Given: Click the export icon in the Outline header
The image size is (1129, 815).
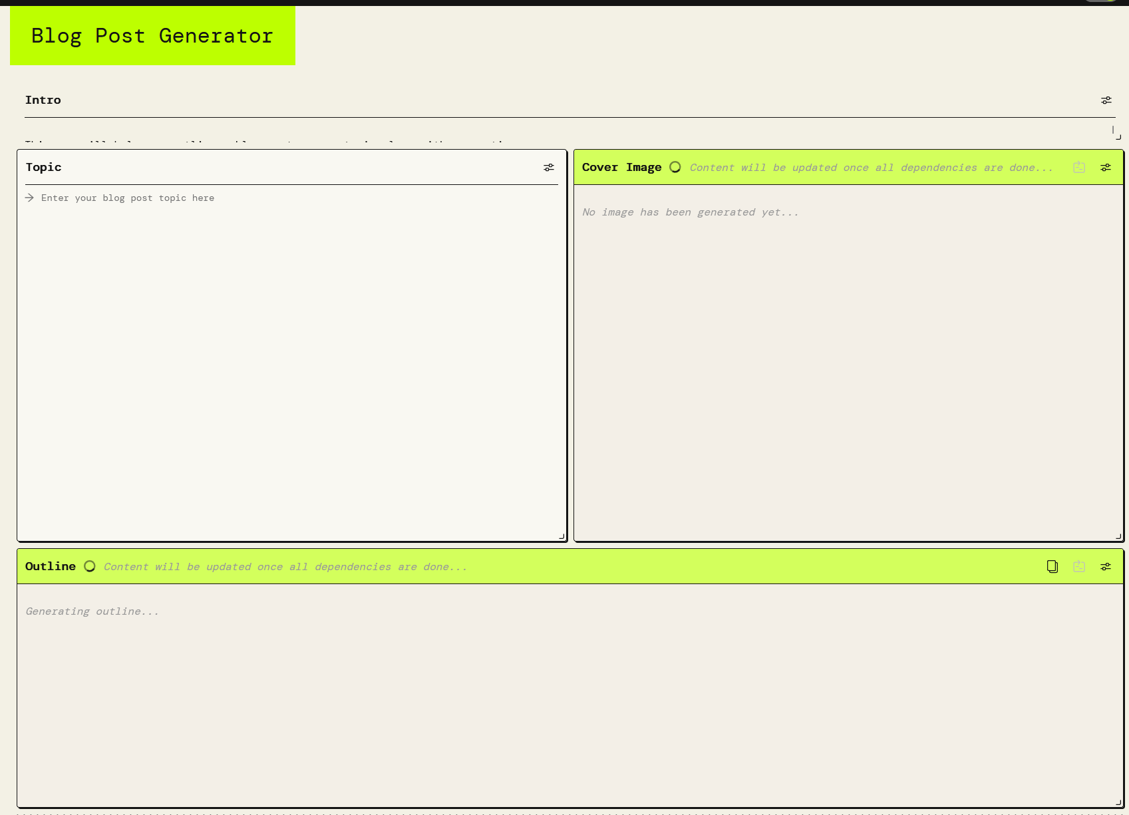Looking at the screenshot, I should [1078, 566].
